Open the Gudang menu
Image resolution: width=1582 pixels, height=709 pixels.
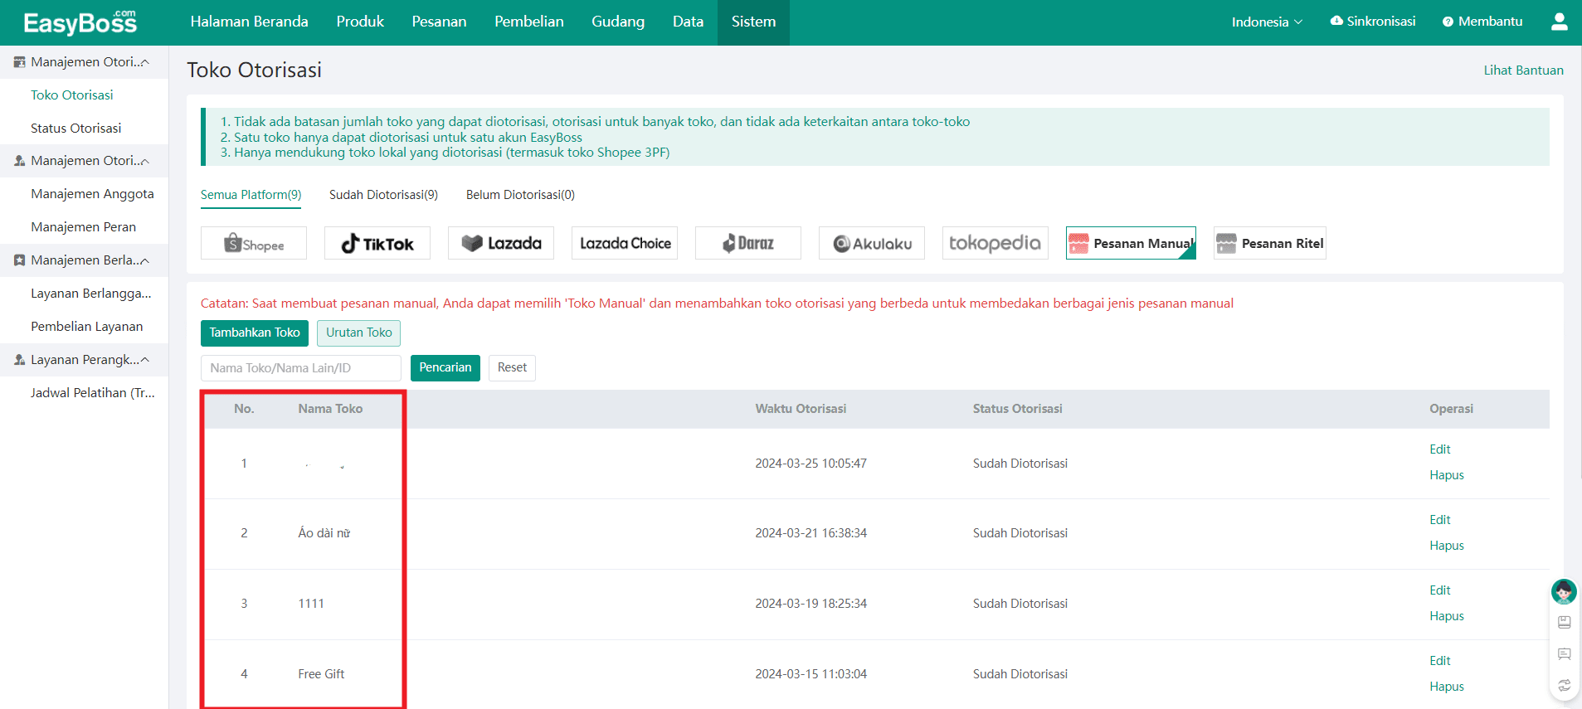click(x=618, y=22)
